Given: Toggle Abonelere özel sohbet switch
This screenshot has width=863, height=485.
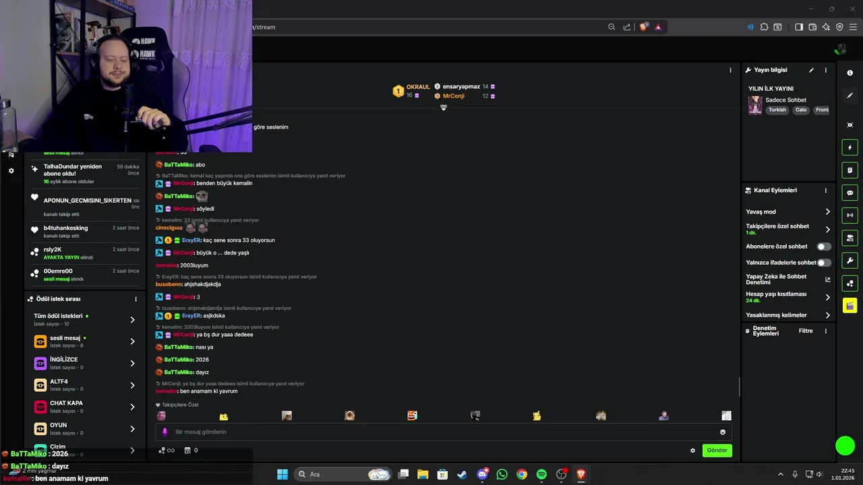Looking at the screenshot, I should [824, 247].
